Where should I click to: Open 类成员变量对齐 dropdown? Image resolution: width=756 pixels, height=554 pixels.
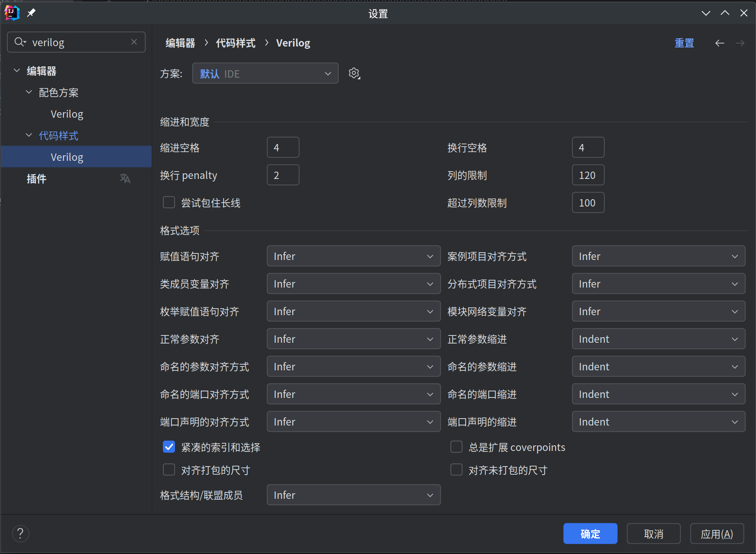click(354, 284)
